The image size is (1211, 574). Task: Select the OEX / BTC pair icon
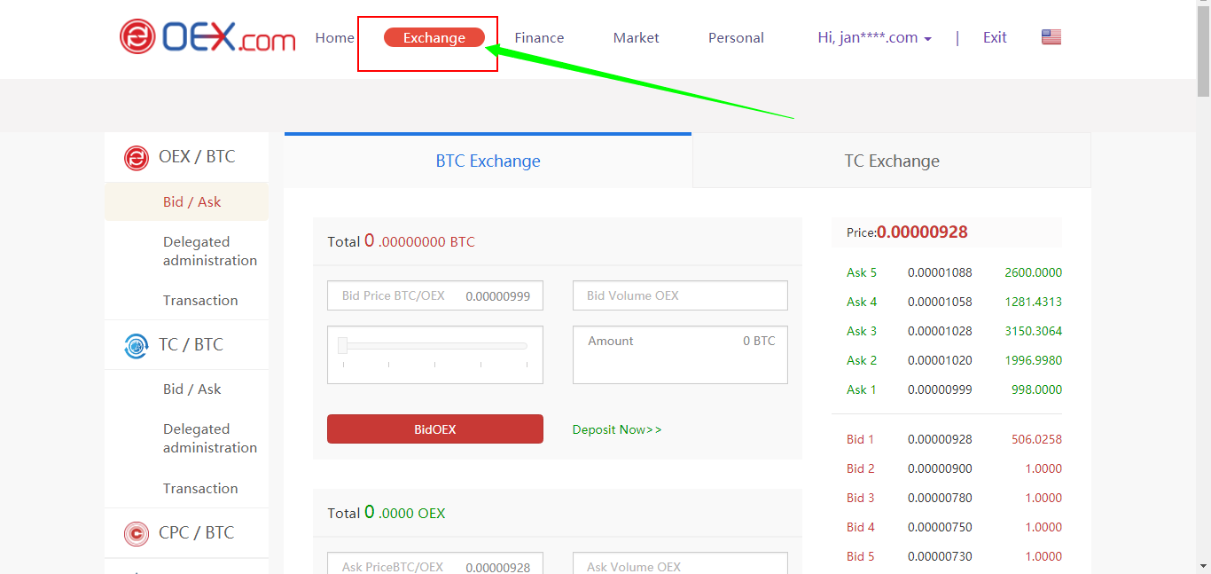(136, 157)
